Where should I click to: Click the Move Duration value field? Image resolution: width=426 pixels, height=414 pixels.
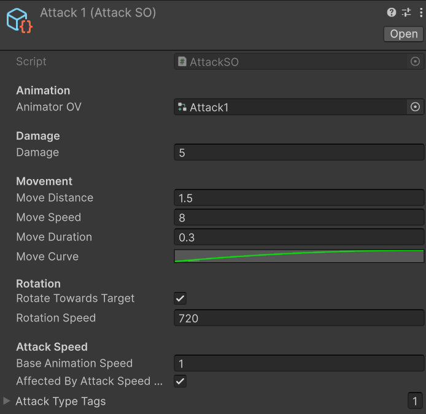299,237
